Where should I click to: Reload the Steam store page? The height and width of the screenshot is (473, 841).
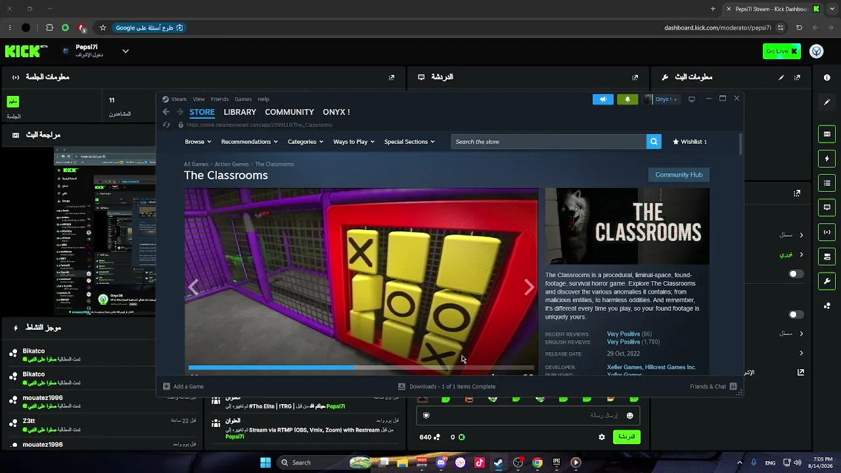166,125
